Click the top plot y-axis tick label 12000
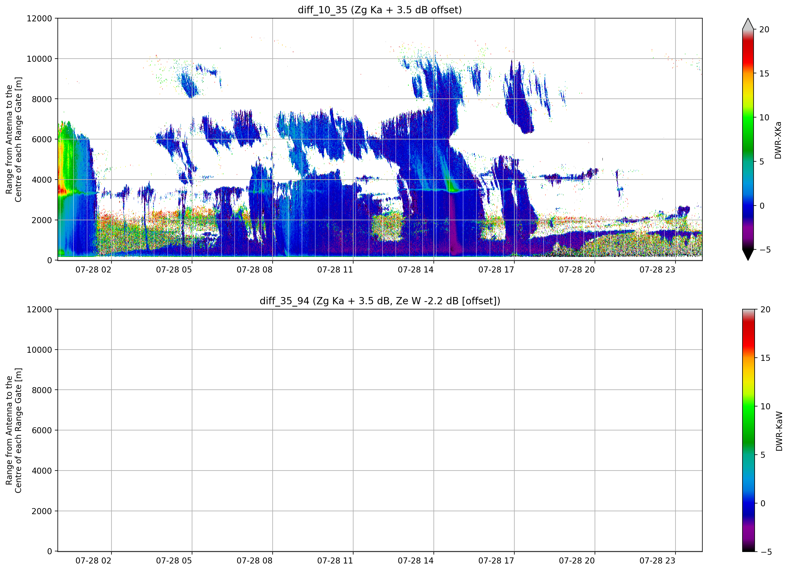The width and height of the screenshot is (789, 571). coord(39,18)
